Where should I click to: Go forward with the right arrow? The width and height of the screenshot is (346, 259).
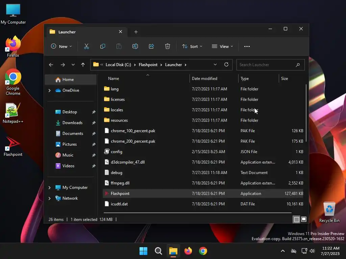click(x=63, y=65)
